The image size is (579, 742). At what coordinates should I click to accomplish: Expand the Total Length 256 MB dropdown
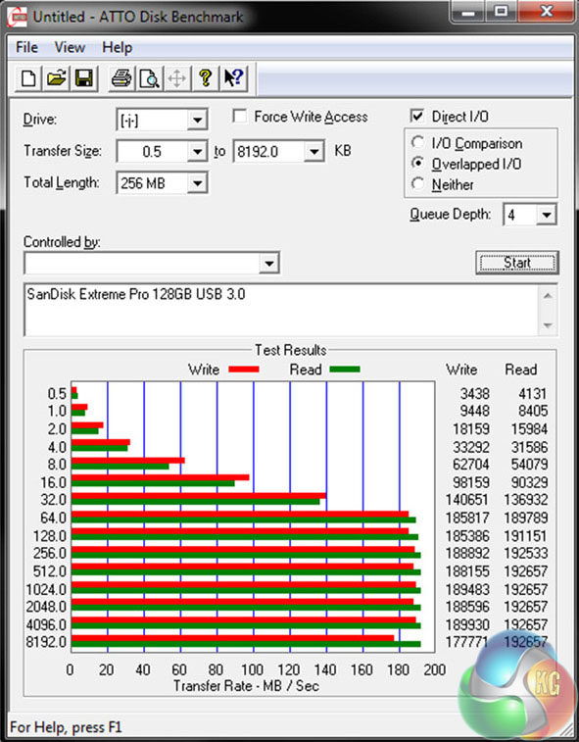(197, 183)
